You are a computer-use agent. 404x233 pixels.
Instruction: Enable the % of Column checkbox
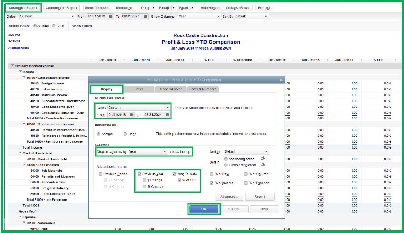pyautogui.click(x=245, y=174)
